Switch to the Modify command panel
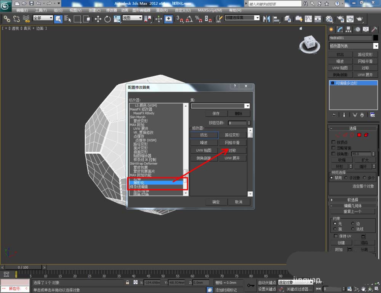Screen dimensions: 381x293 340,29
